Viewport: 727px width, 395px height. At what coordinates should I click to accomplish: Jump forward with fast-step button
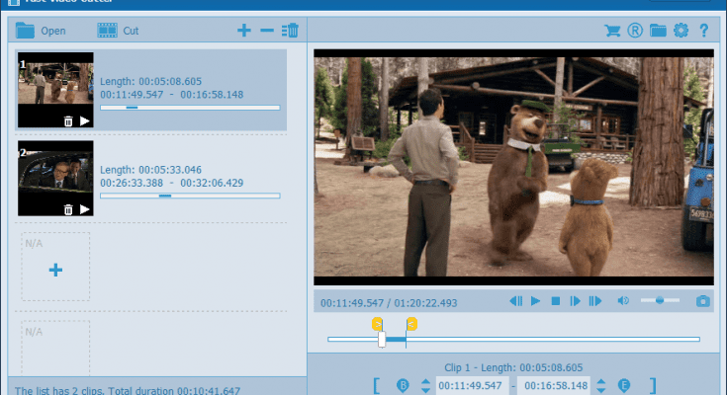click(594, 301)
